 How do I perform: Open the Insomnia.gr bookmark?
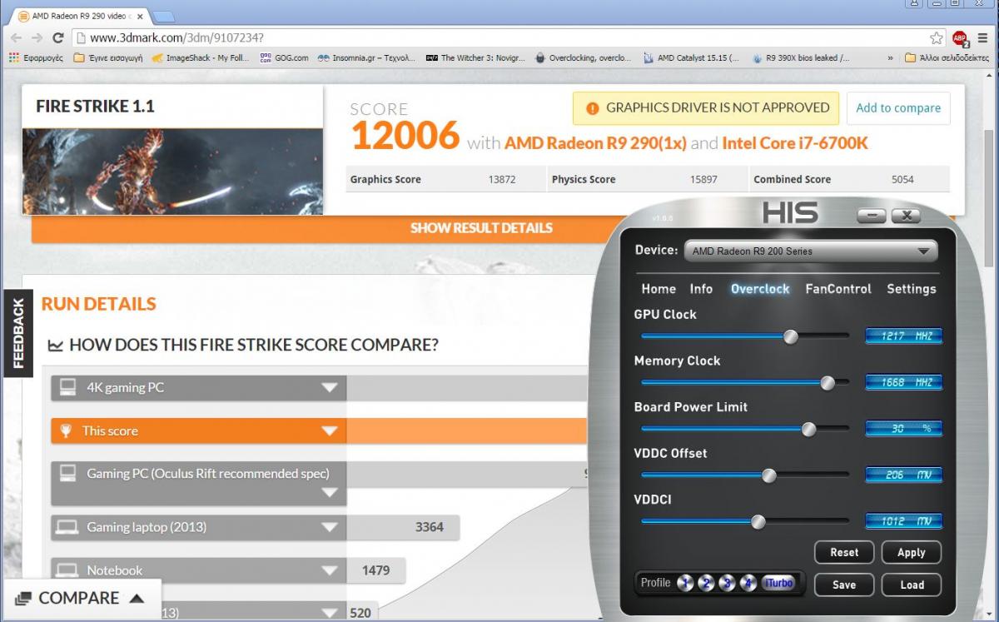[x=366, y=58]
